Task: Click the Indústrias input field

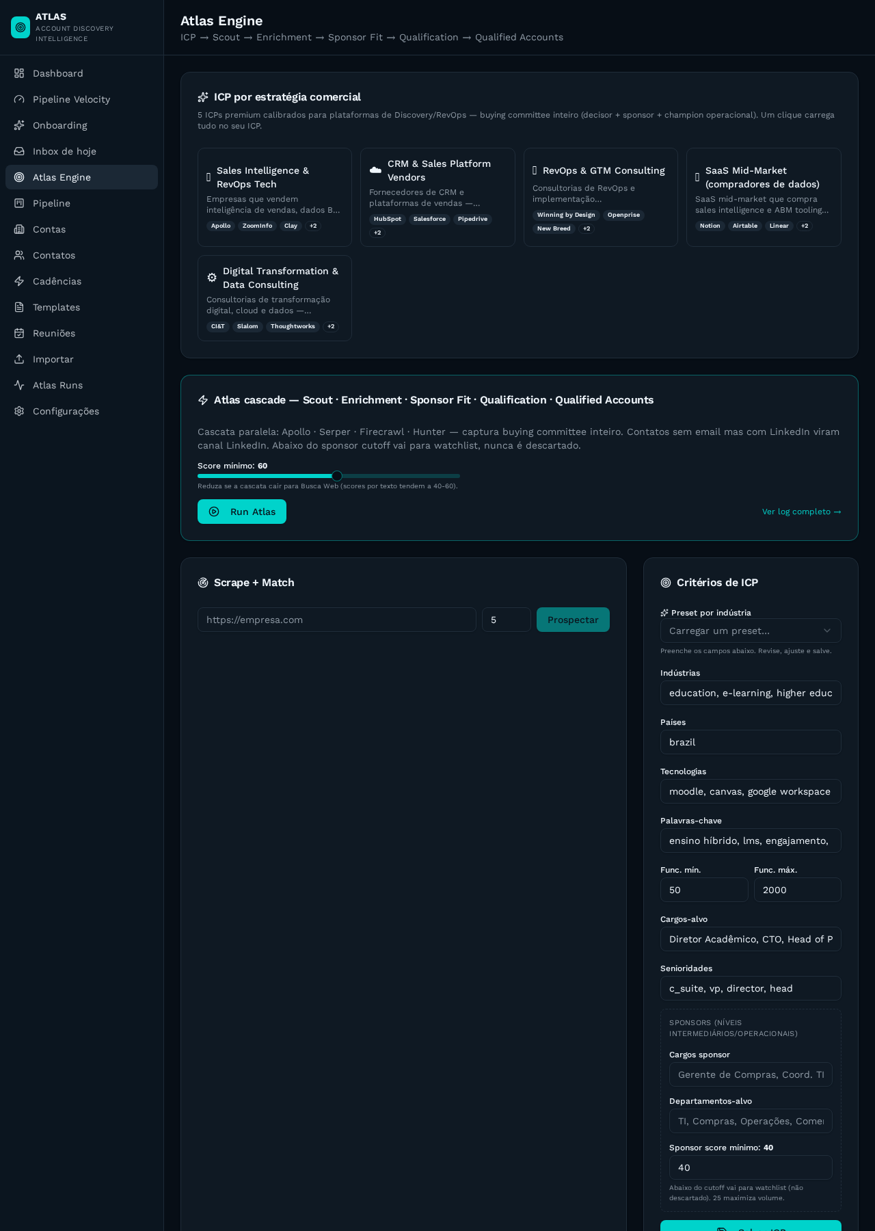Action: pos(751,693)
